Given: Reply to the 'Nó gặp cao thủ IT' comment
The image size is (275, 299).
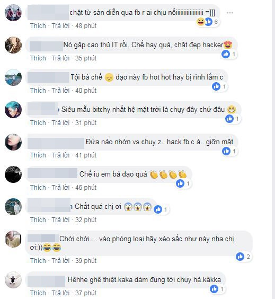Looking at the screenshot, I should tap(60, 58).
